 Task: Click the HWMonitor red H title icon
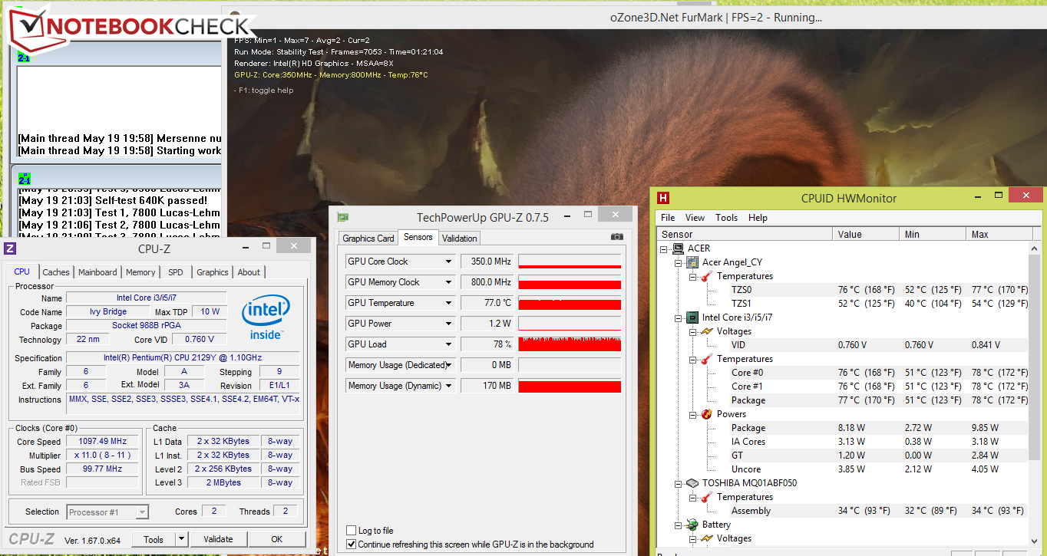pos(663,198)
